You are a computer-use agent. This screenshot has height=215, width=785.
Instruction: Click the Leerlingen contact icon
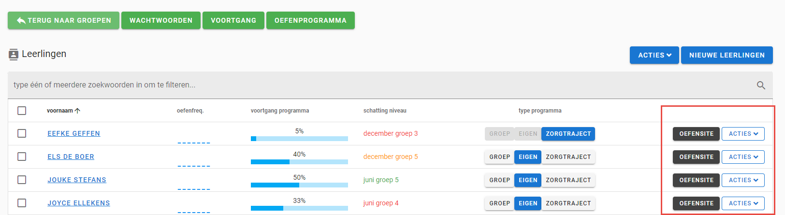(x=14, y=55)
